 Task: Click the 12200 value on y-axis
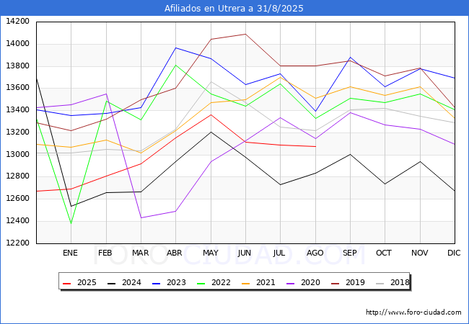[x=17, y=243]
